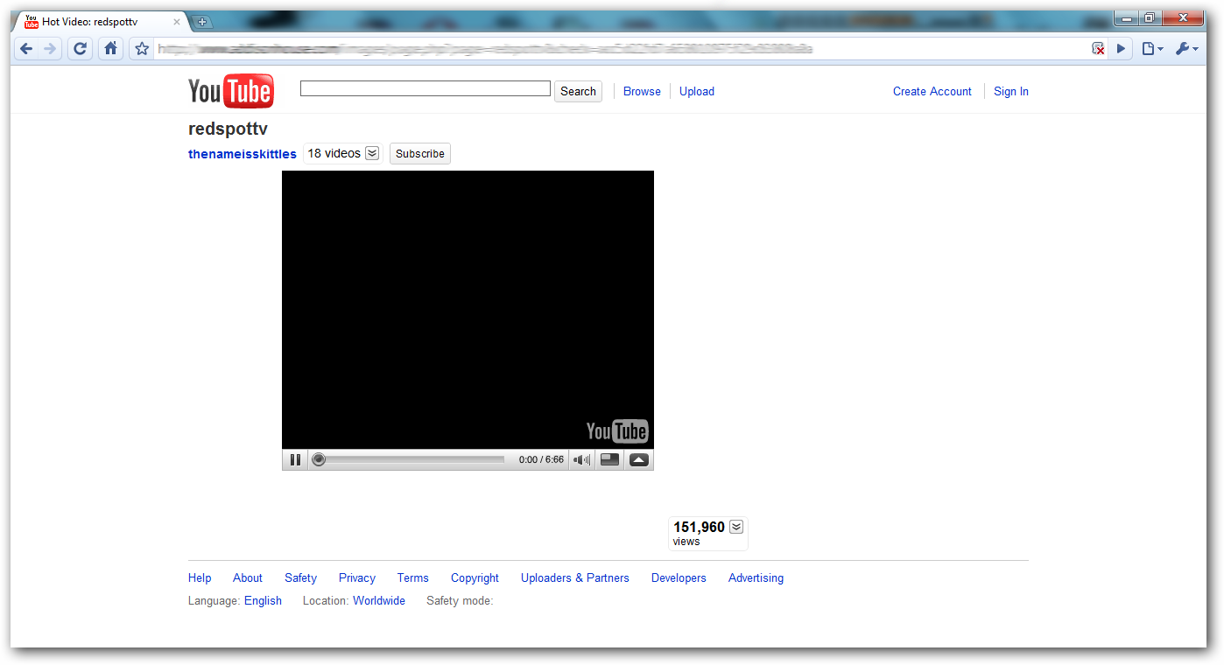Click Create Account
Screen dimensions: 1224x665
coord(932,91)
